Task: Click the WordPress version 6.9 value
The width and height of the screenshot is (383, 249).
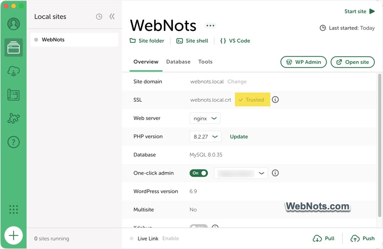Action: pos(193,191)
